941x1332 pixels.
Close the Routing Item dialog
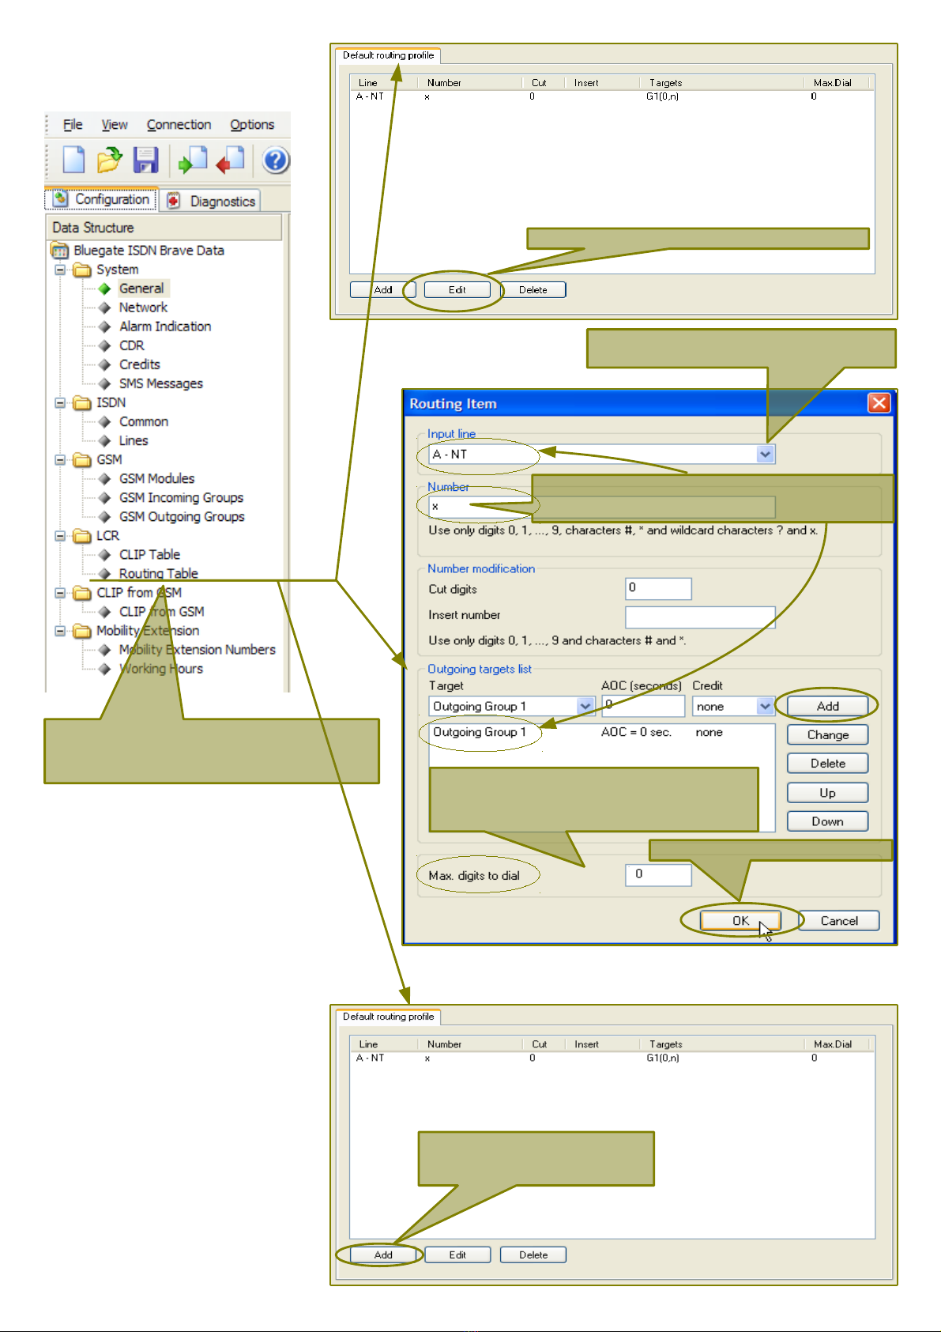click(x=879, y=403)
